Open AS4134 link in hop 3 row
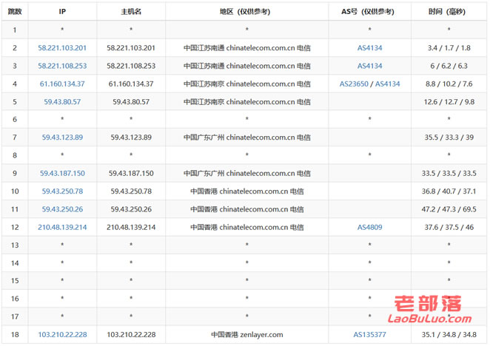The width and height of the screenshot is (490, 346). coord(369,66)
